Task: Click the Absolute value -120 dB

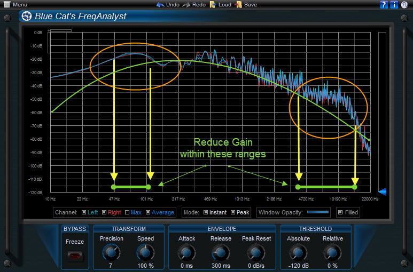Action: point(298,266)
